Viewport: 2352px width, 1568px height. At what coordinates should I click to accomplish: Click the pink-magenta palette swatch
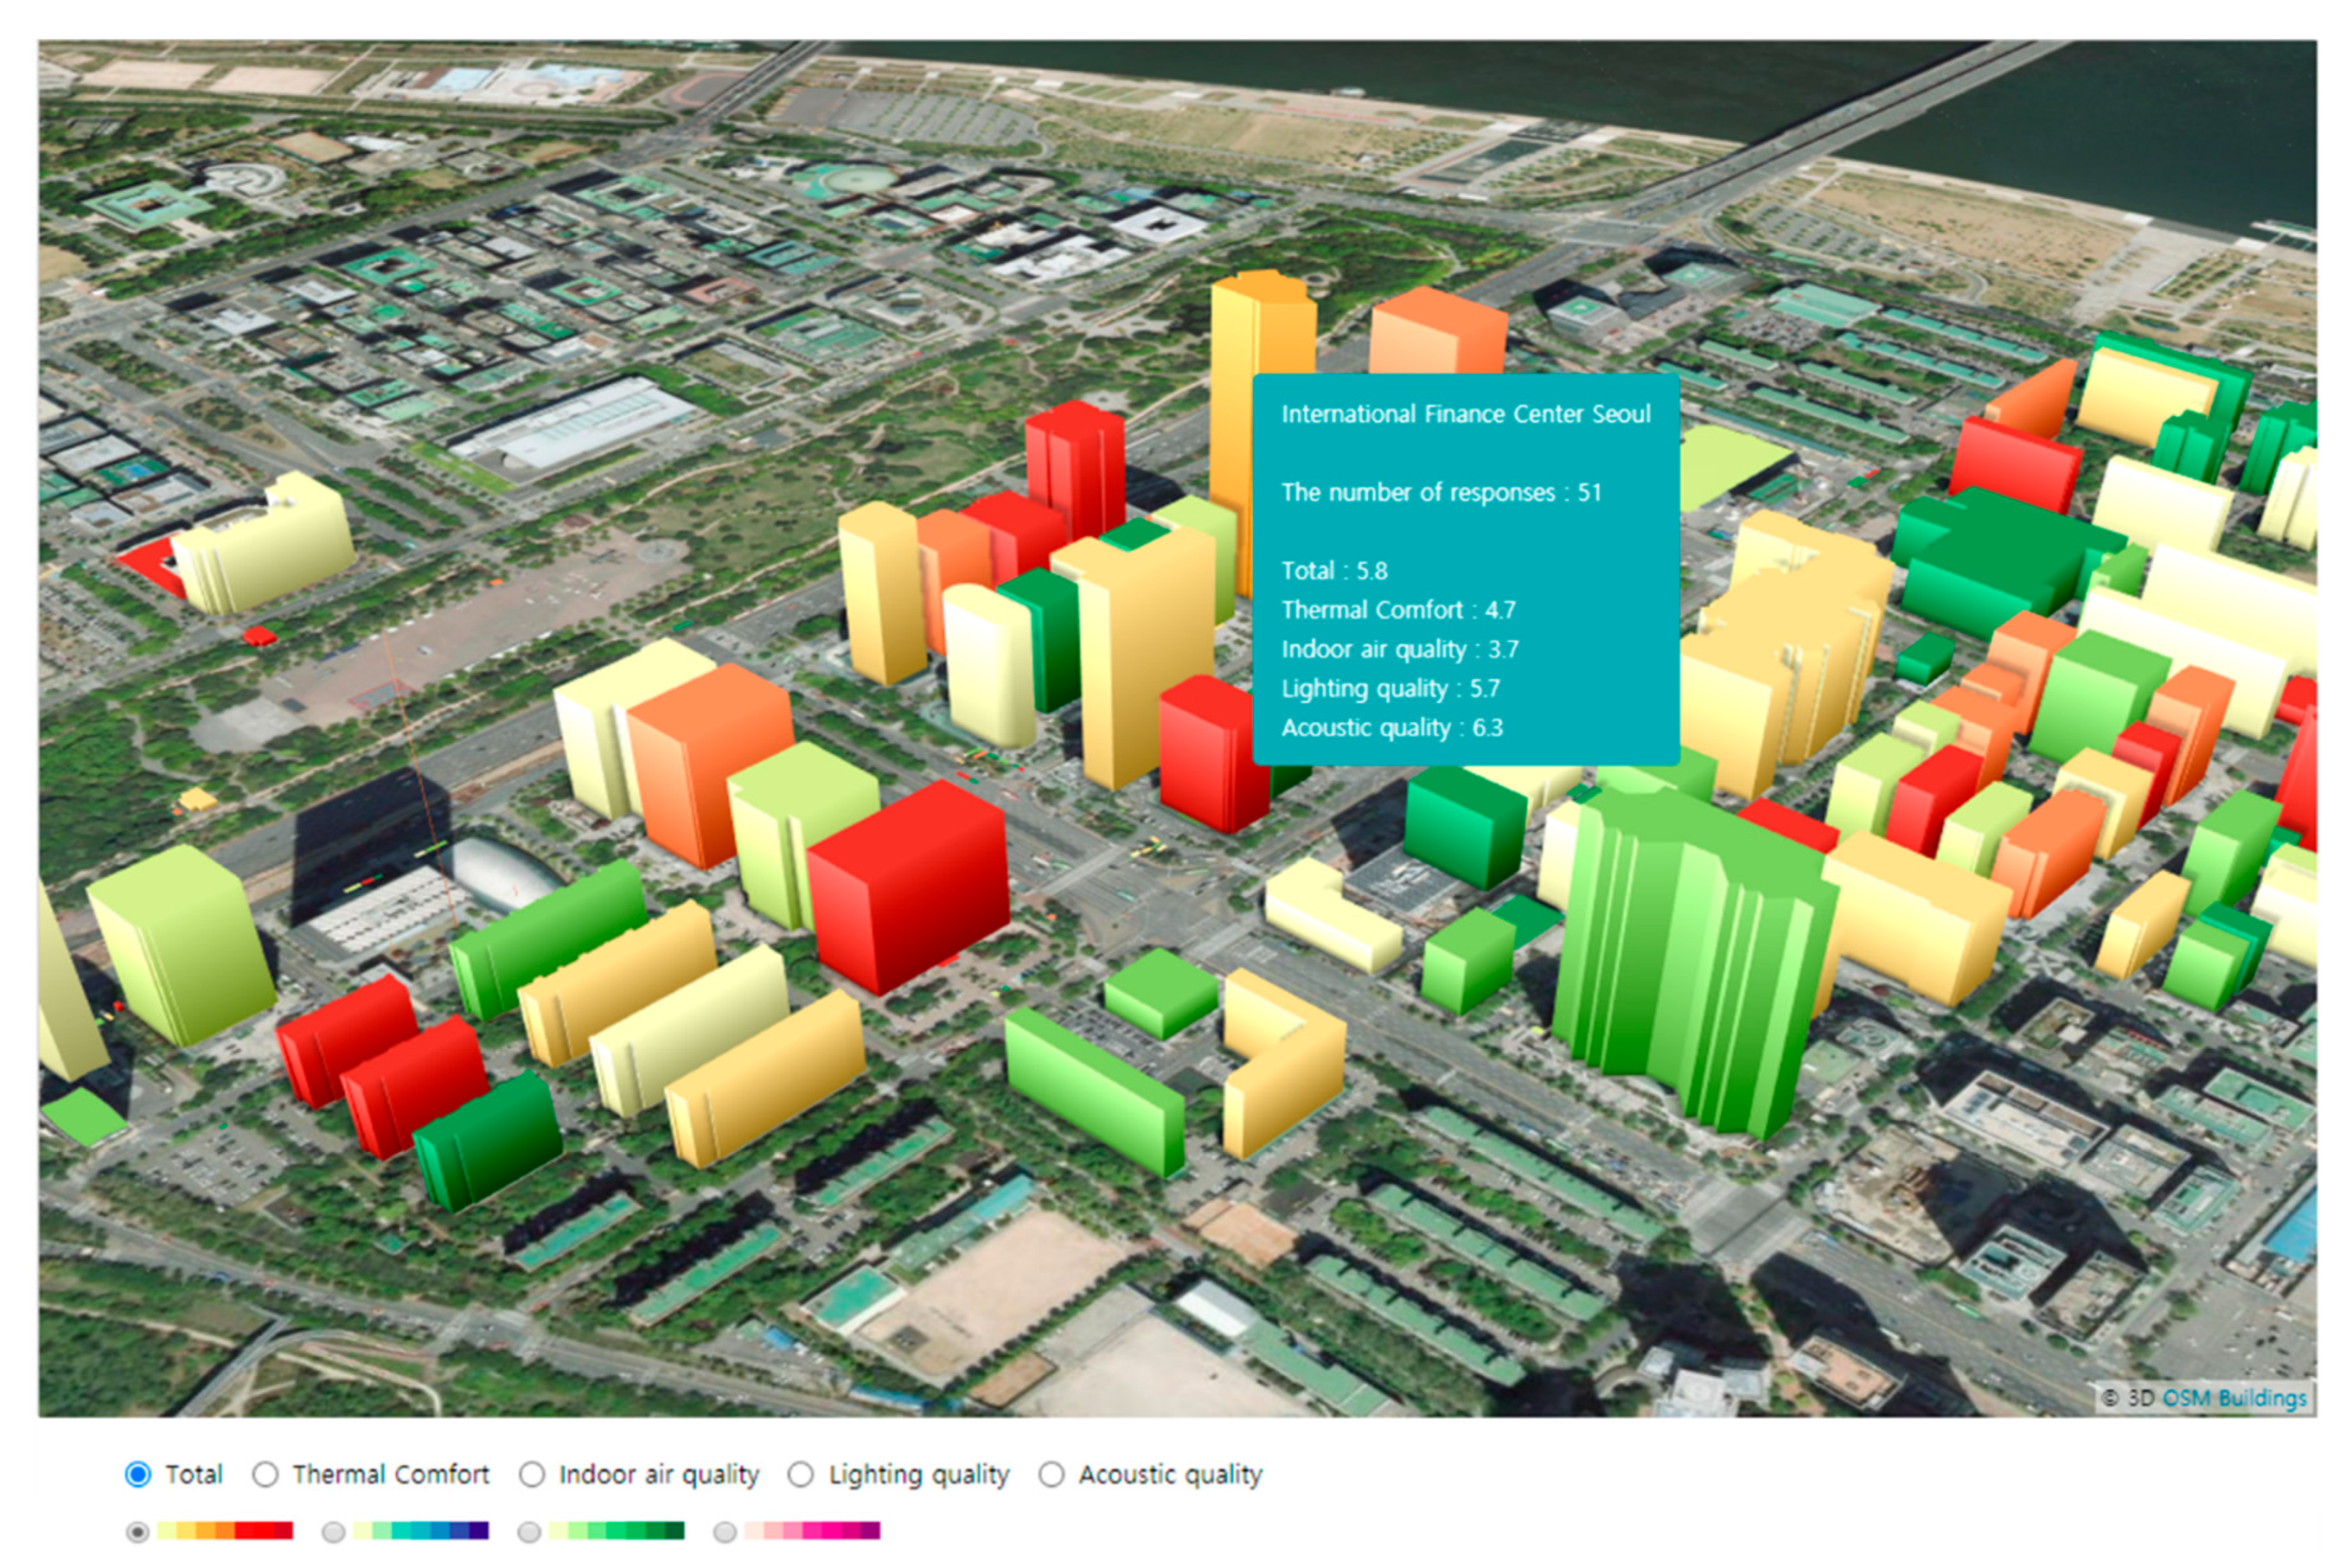[x=812, y=1531]
